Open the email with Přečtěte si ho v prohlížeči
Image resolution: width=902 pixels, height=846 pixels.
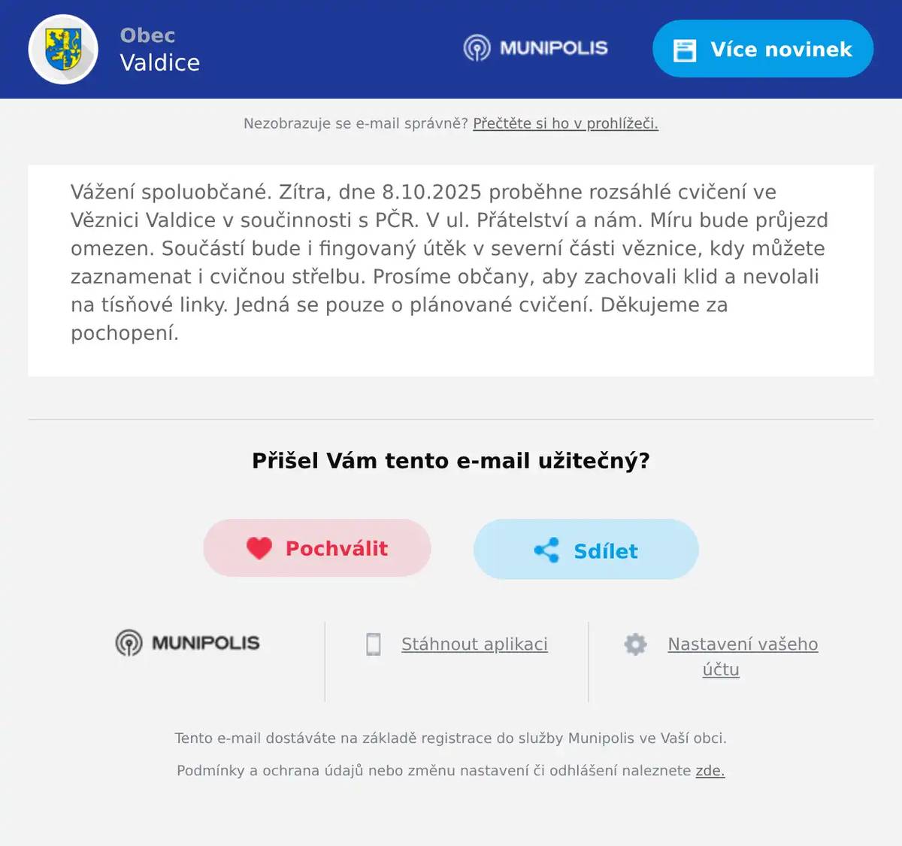point(565,124)
